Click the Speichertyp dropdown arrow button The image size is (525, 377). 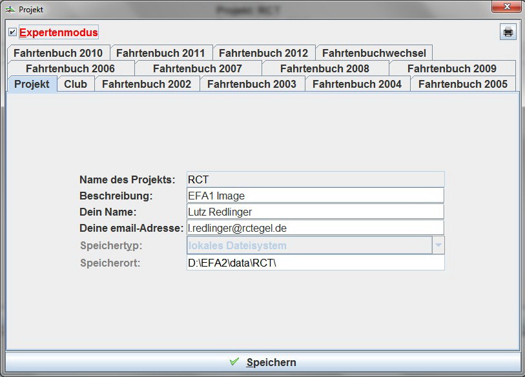pyautogui.click(x=438, y=245)
